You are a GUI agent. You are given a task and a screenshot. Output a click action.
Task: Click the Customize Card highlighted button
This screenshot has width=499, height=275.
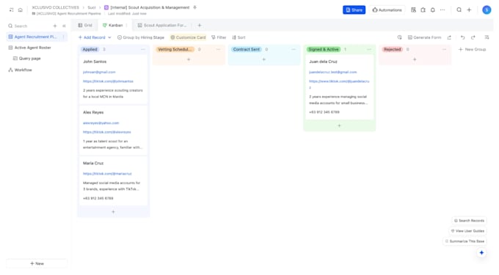pyautogui.click(x=188, y=37)
